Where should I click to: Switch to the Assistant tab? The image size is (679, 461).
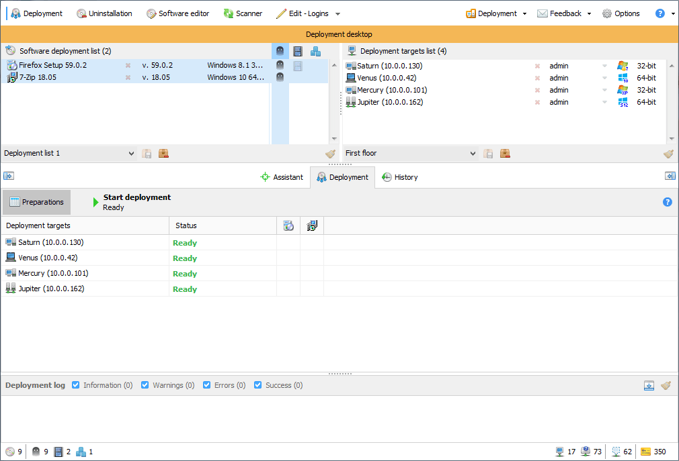282,177
